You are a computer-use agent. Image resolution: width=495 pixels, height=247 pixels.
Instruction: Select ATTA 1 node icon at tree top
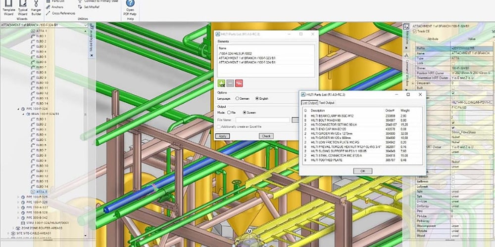tap(33, 31)
